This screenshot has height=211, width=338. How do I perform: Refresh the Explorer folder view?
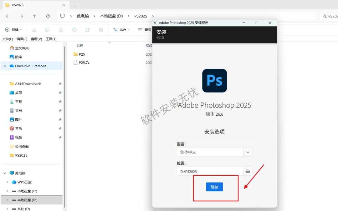[48, 16]
